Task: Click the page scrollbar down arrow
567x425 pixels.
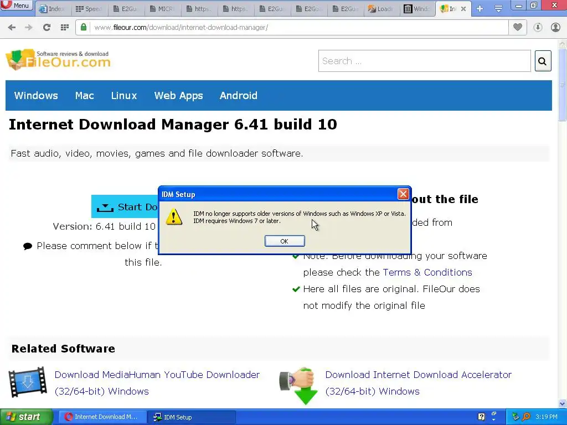Action: click(563, 403)
